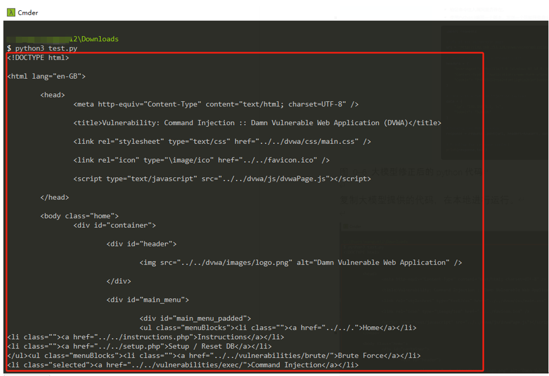Click the meta Content-Type line
549x376 pixels.
coord(216,104)
